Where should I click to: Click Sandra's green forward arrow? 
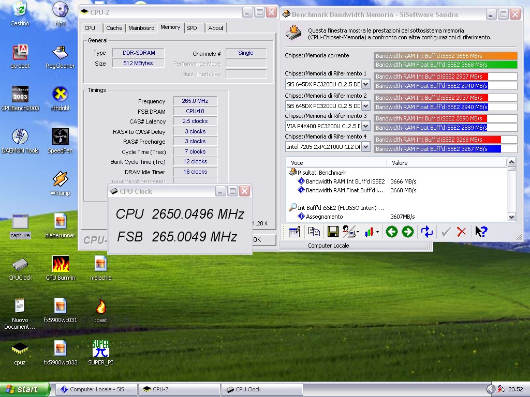tap(408, 232)
